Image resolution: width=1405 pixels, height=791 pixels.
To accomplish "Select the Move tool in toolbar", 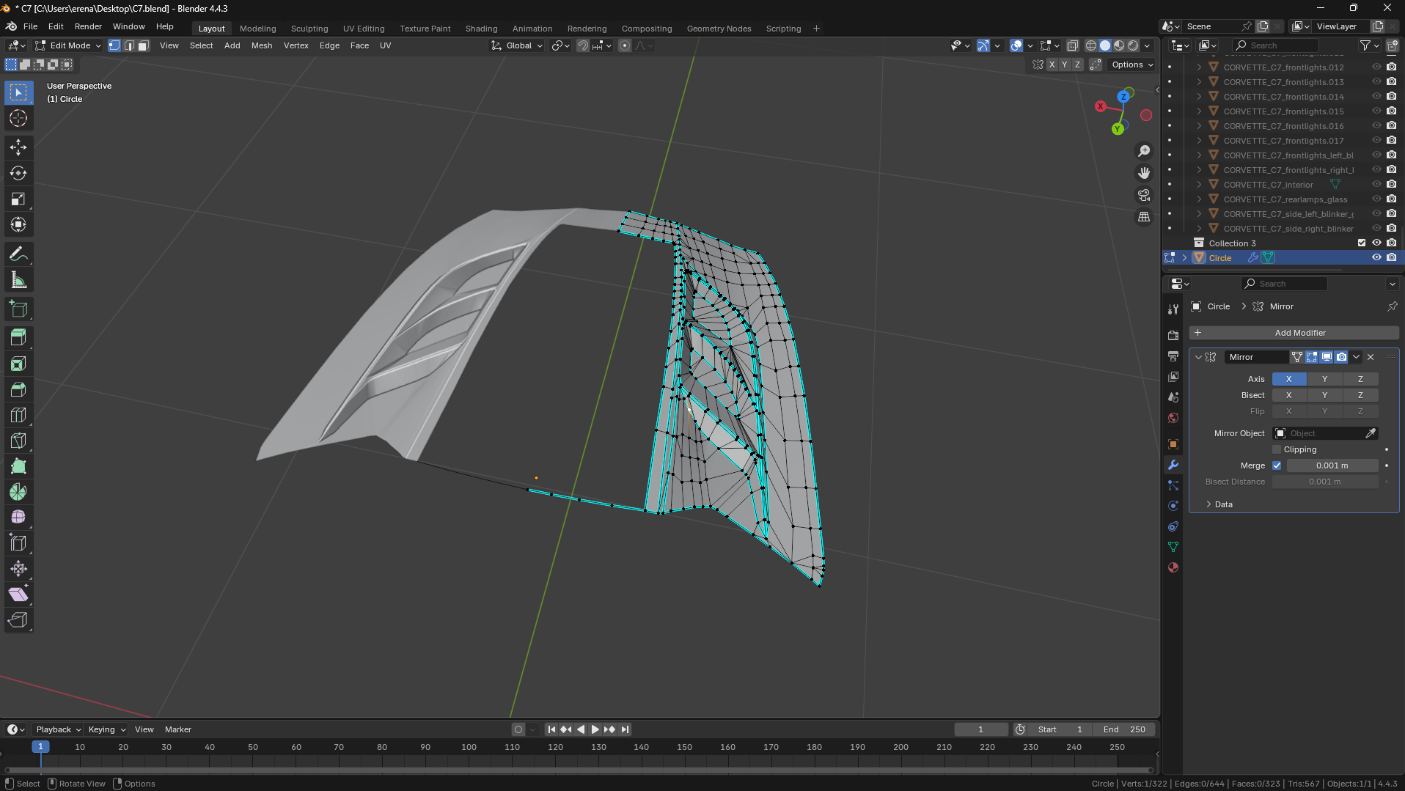I will coord(18,147).
